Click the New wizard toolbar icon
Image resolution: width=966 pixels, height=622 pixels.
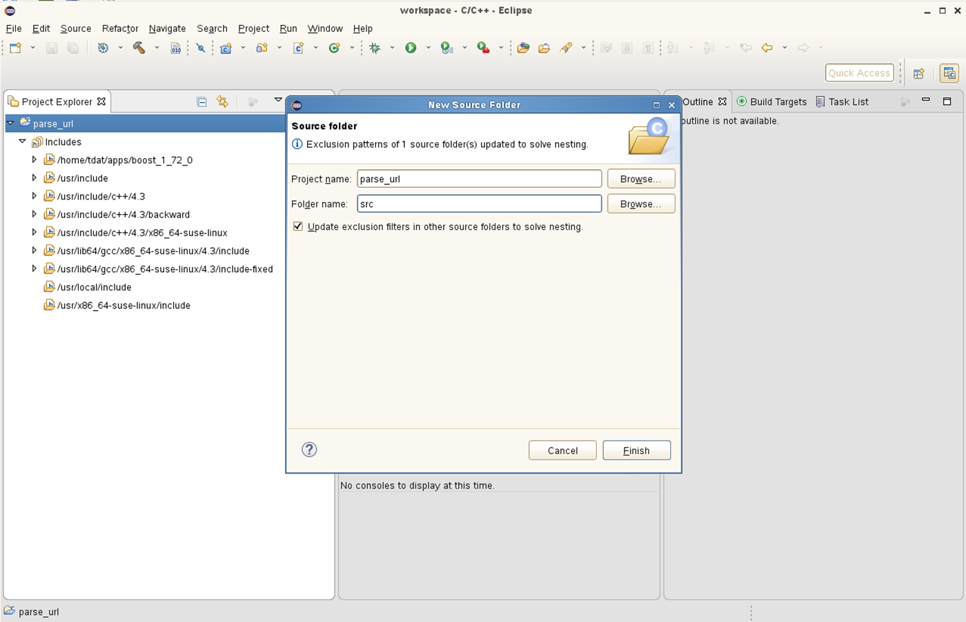tap(15, 48)
